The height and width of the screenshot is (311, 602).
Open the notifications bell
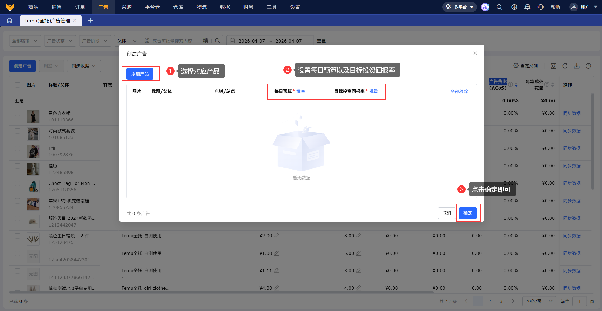point(527,7)
